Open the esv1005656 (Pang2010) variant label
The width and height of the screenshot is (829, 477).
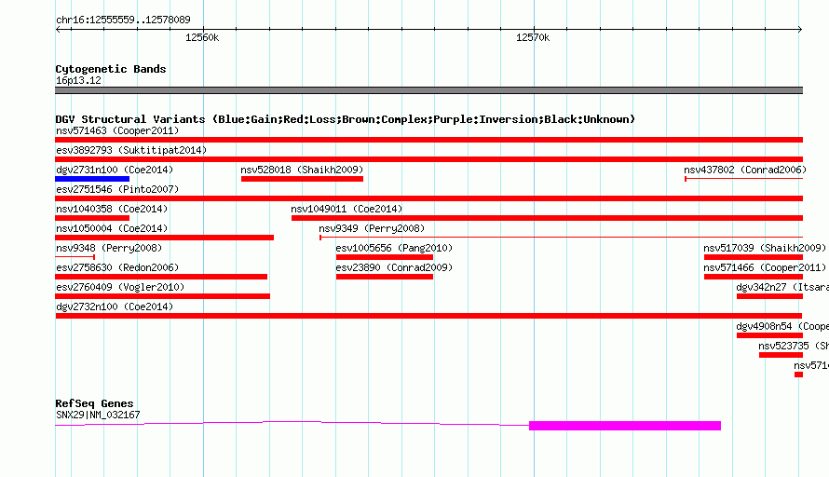click(394, 248)
